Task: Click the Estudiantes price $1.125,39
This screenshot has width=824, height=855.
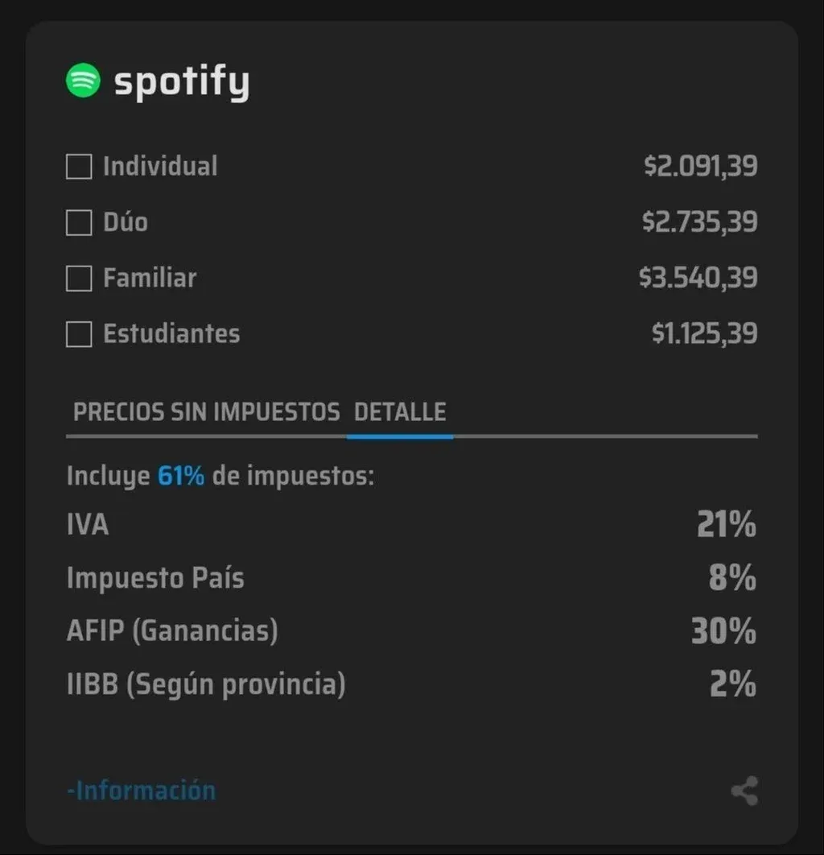Action: pos(704,333)
